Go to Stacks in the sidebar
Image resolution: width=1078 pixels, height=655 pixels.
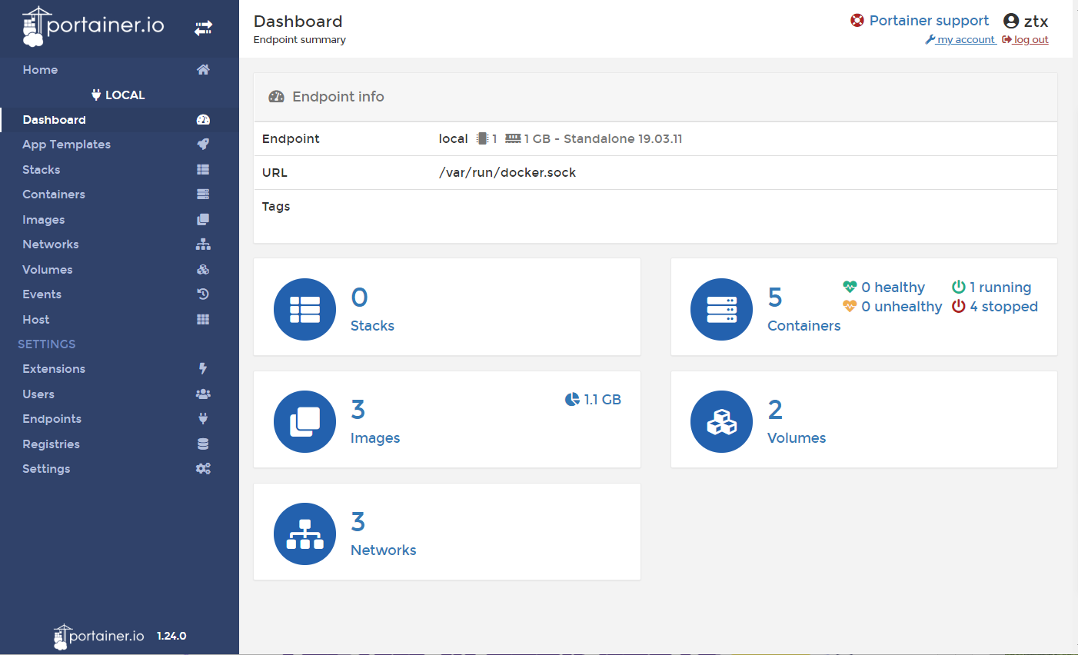[x=119, y=170]
